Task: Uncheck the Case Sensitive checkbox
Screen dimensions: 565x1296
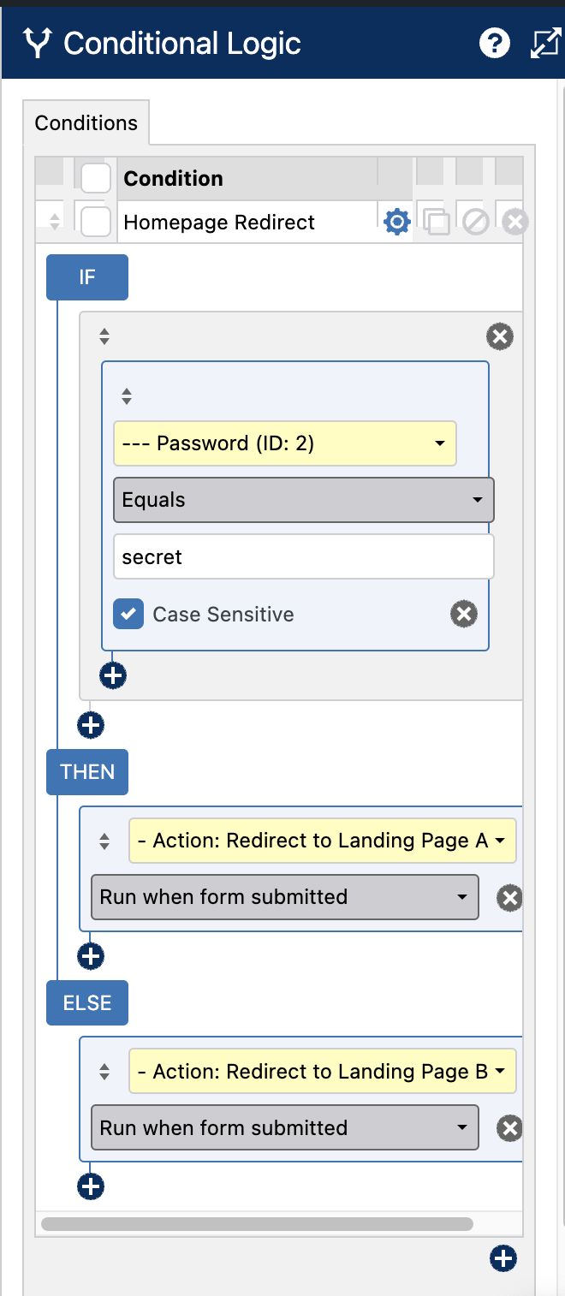Action: tap(130, 614)
